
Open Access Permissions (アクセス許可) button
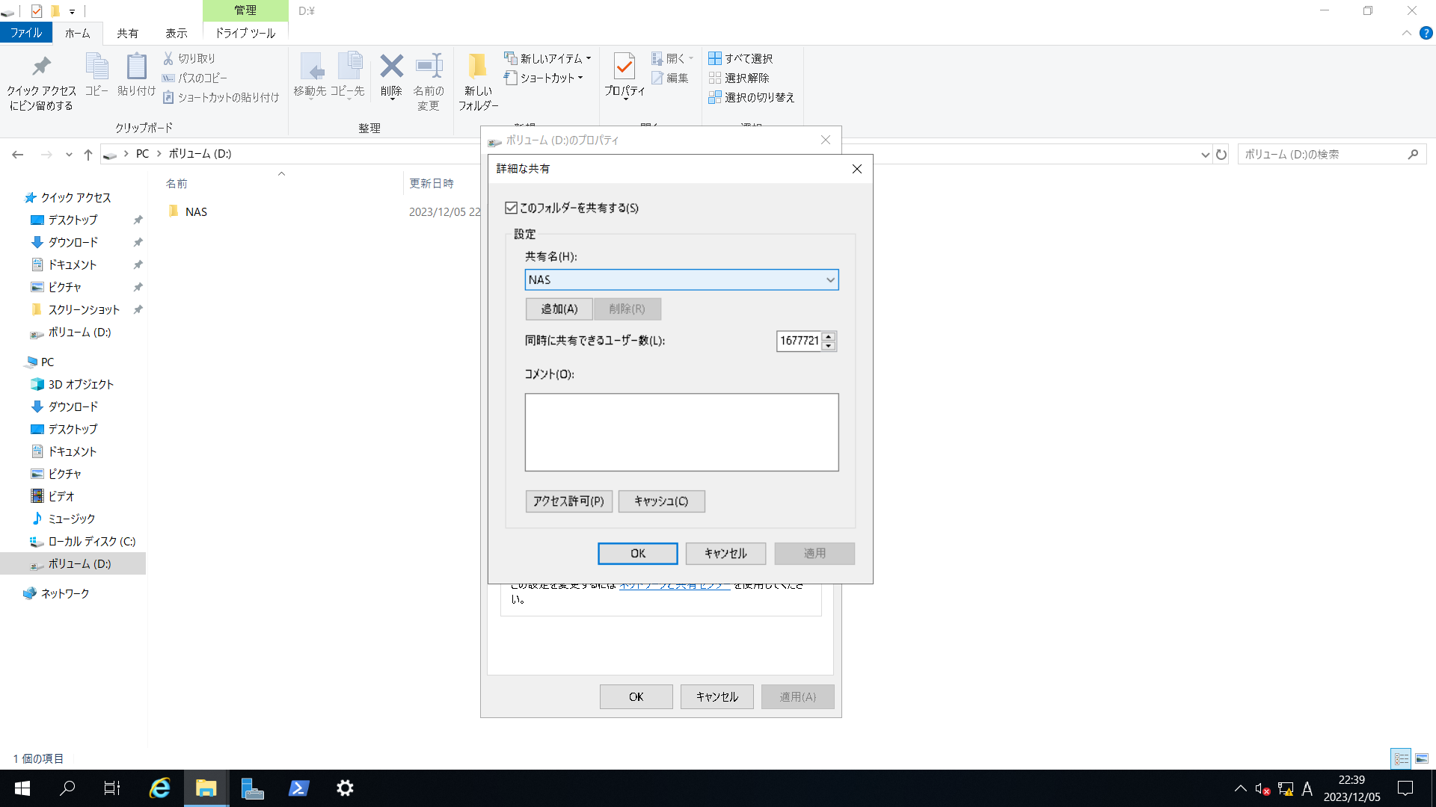click(x=568, y=501)
